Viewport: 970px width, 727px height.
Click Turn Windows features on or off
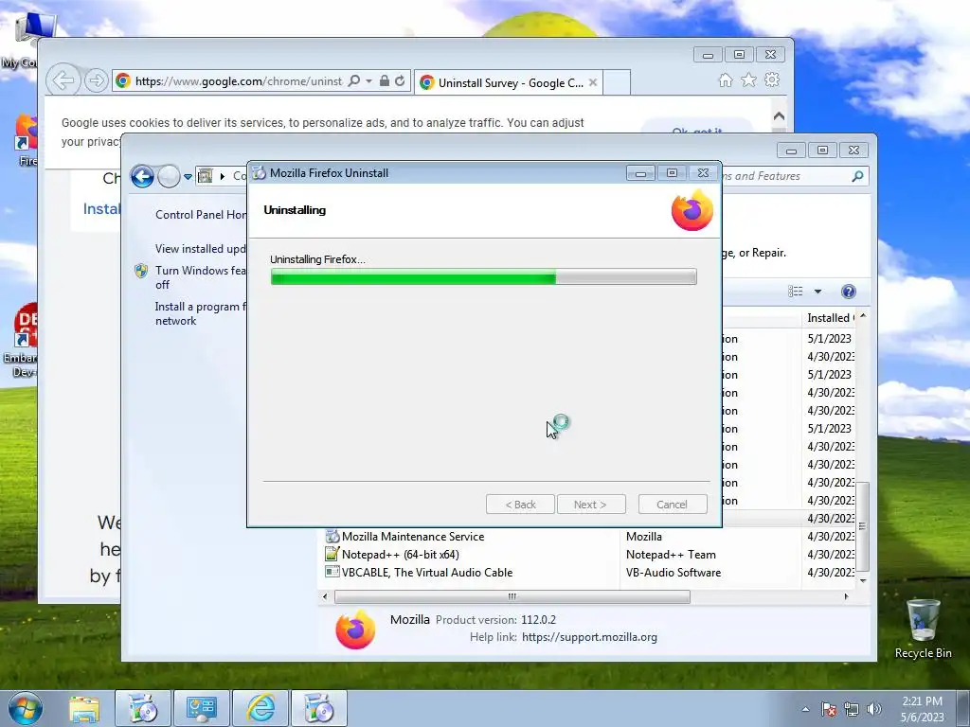click(x=201, y=277)
